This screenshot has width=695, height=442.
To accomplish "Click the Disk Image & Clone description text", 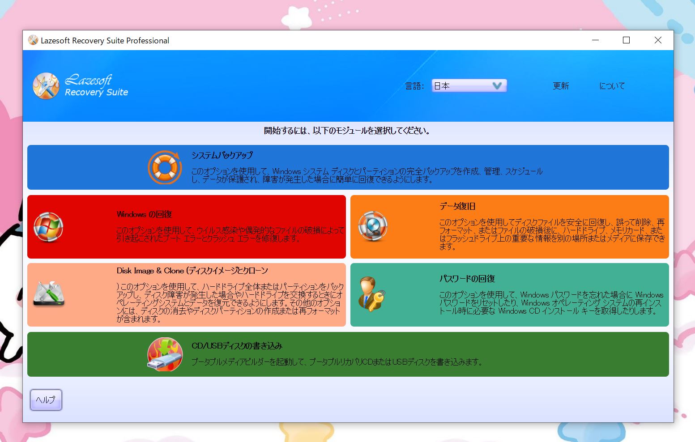I will coord(230,303).
